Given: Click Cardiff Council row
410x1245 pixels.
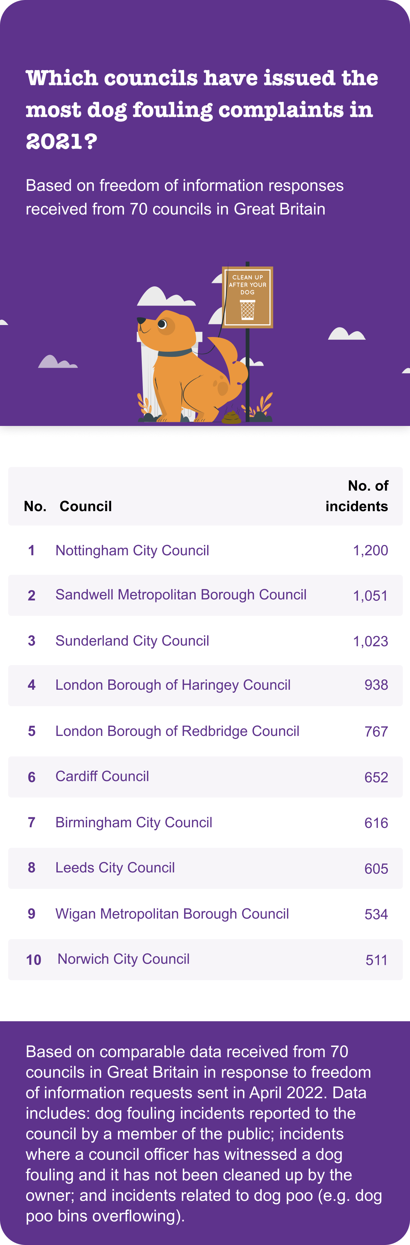Looking at the screenshot, I should (x=205, y=777).
